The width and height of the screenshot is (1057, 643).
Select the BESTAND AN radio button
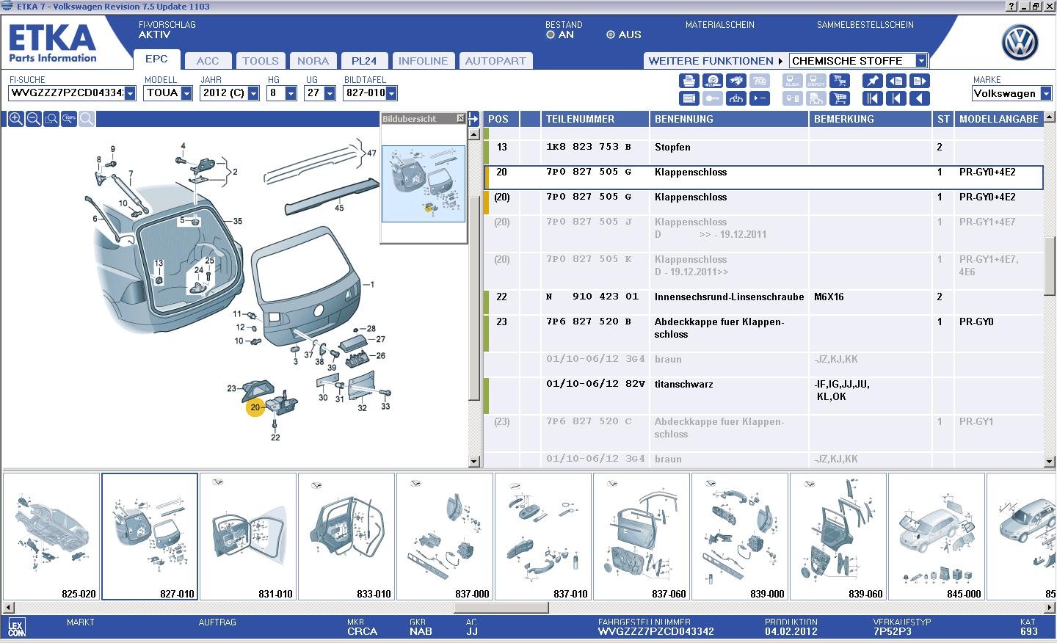click(x=551, y=34)
